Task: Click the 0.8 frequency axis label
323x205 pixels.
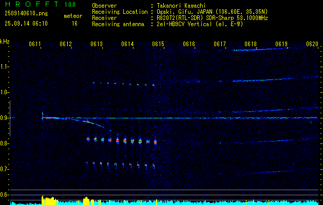Action: [4, 143]
